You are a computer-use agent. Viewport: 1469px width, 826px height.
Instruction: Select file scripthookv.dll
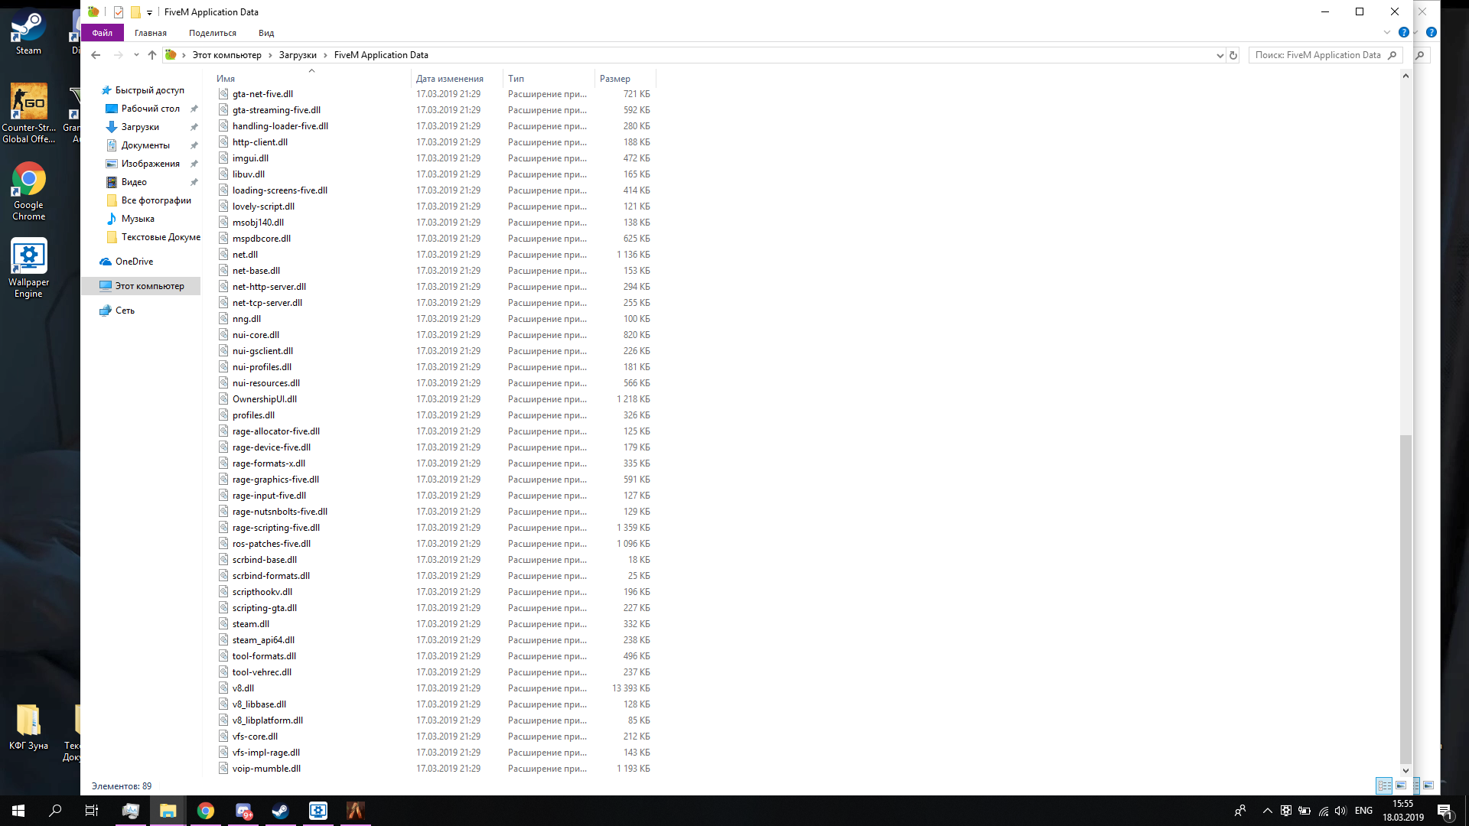point(262,592)
